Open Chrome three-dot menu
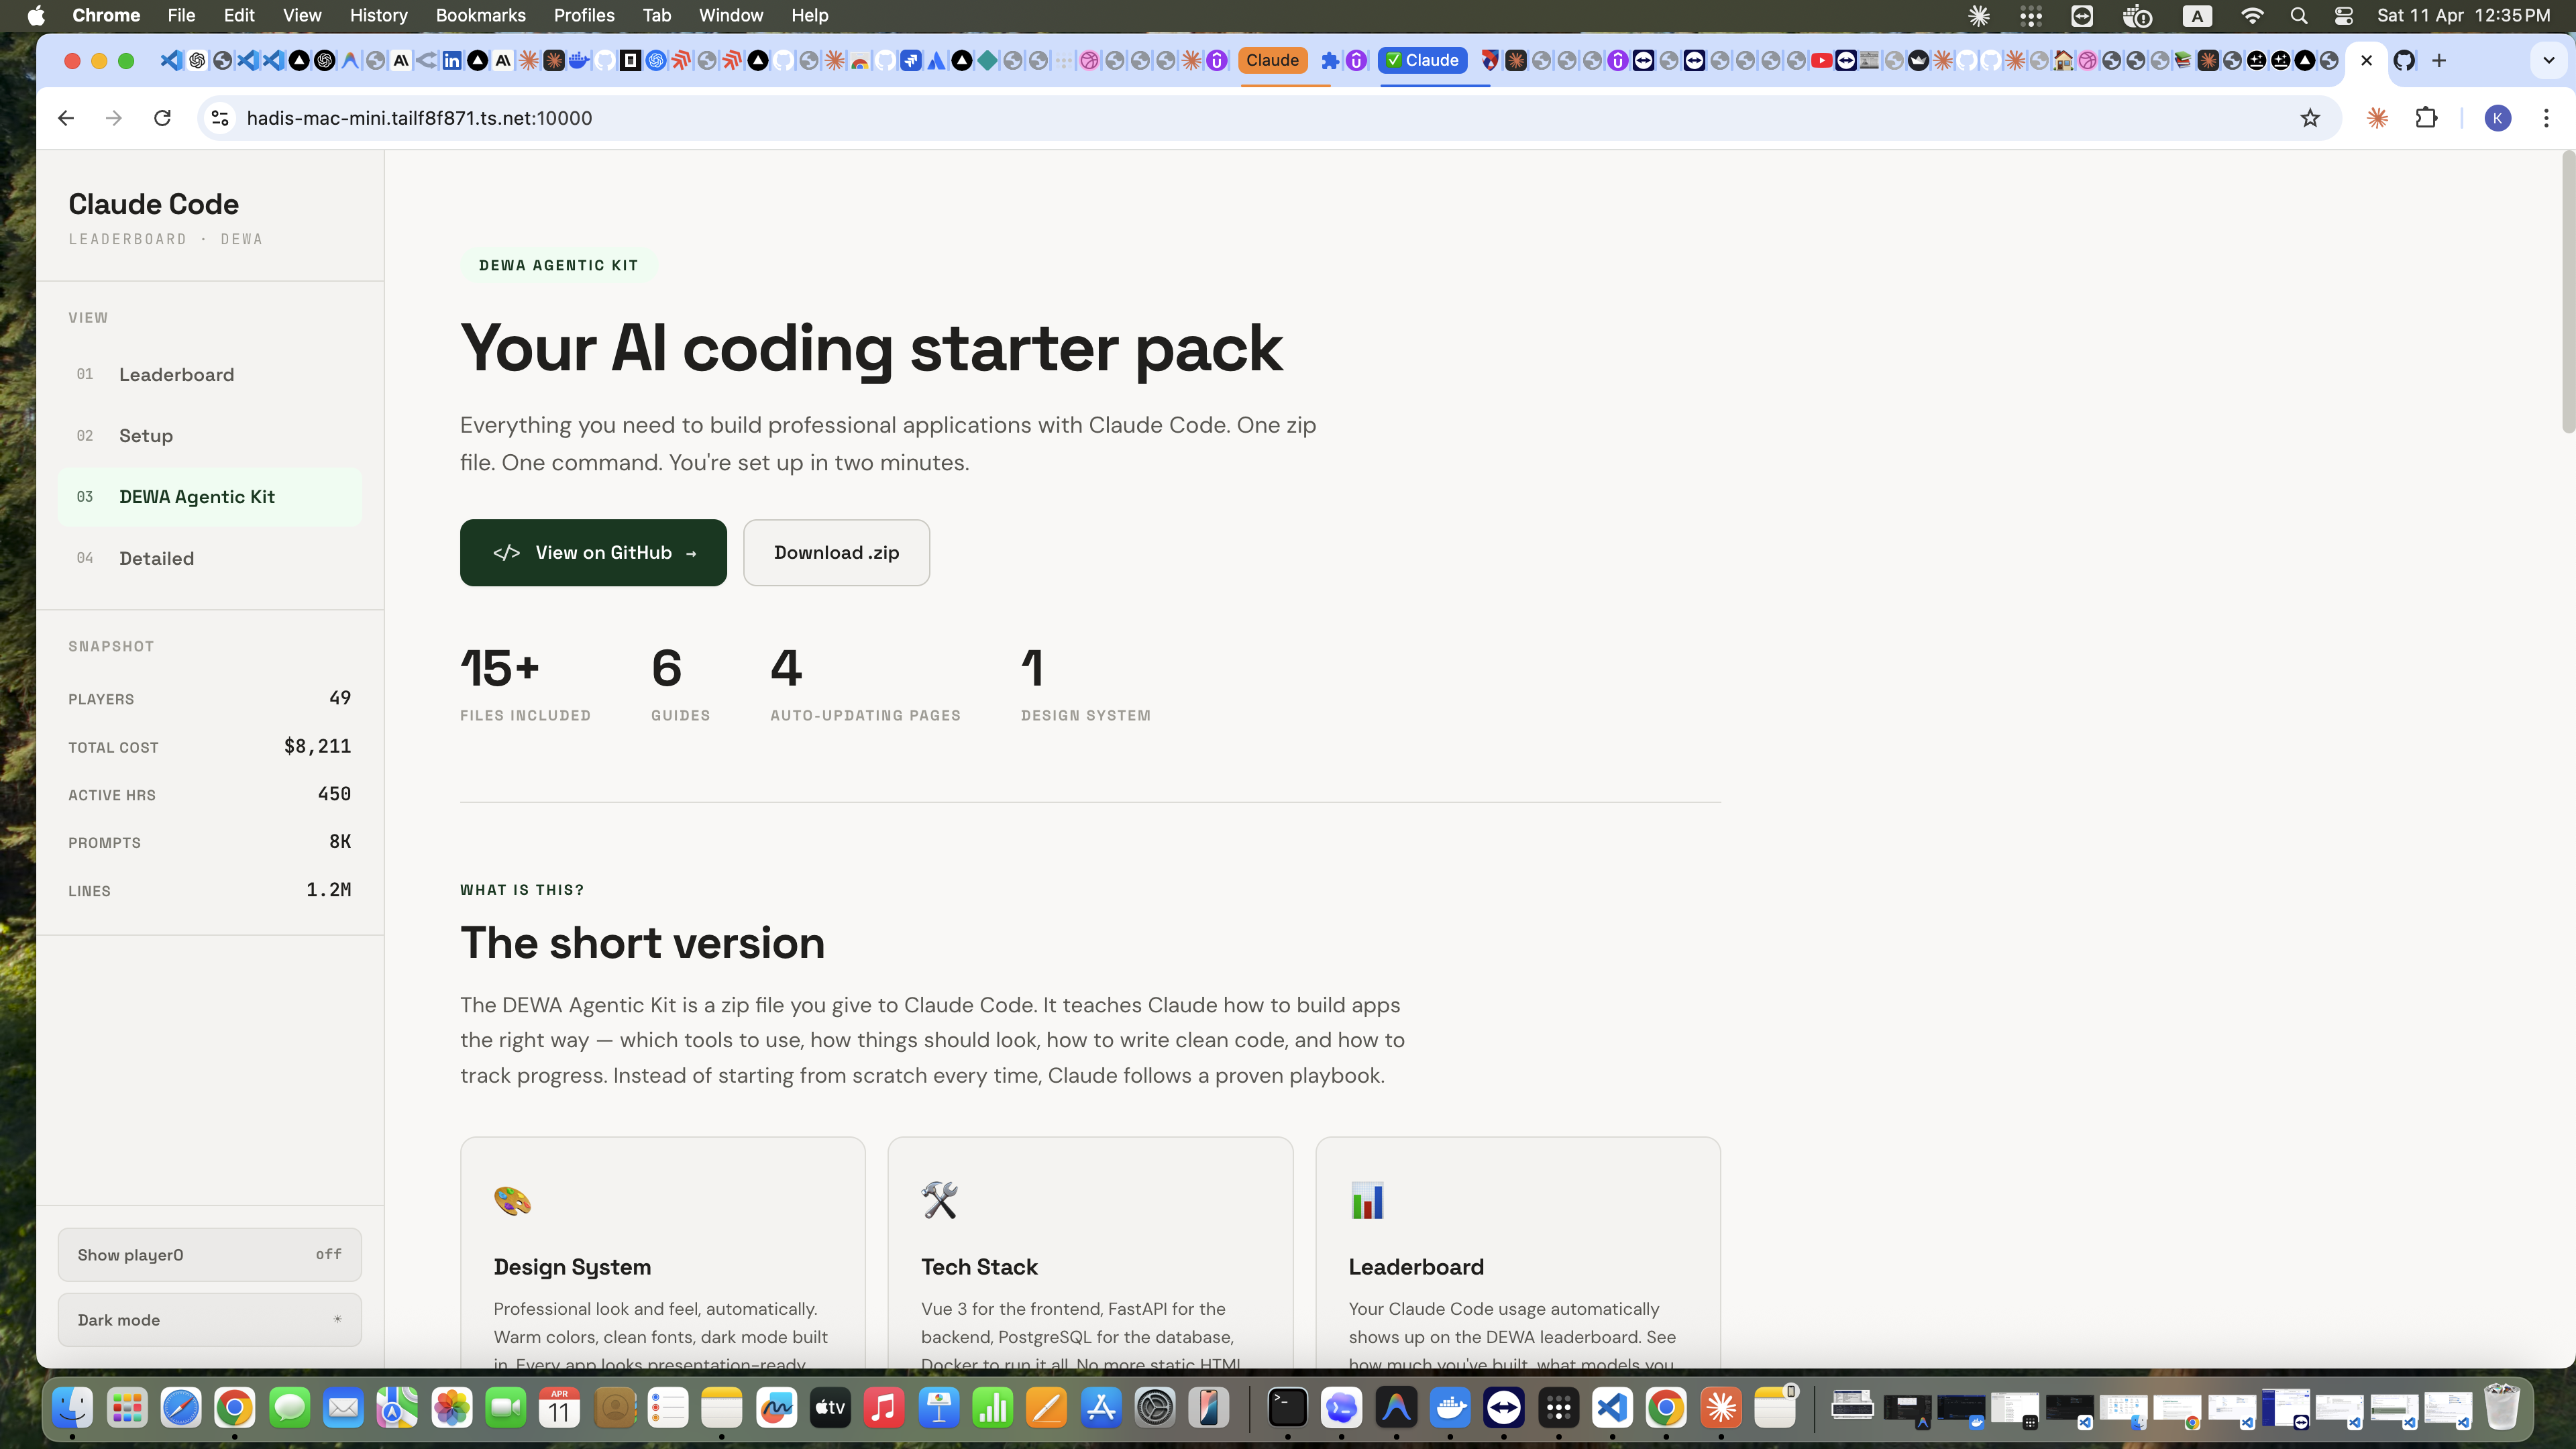 (x=2546, y=118)
